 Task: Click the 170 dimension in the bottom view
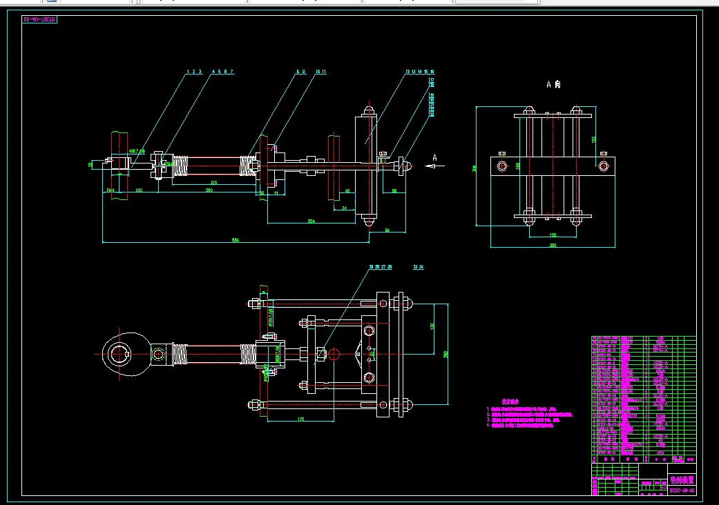coord(301,419)
